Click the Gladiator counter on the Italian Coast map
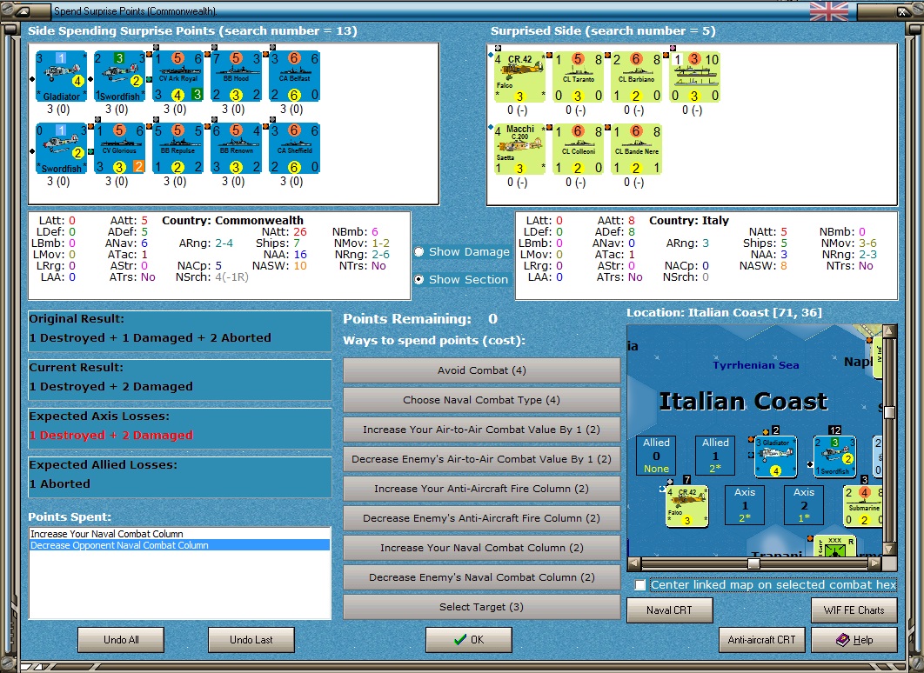The width and height of the screenshot is (924, 673). pos(775,456)
